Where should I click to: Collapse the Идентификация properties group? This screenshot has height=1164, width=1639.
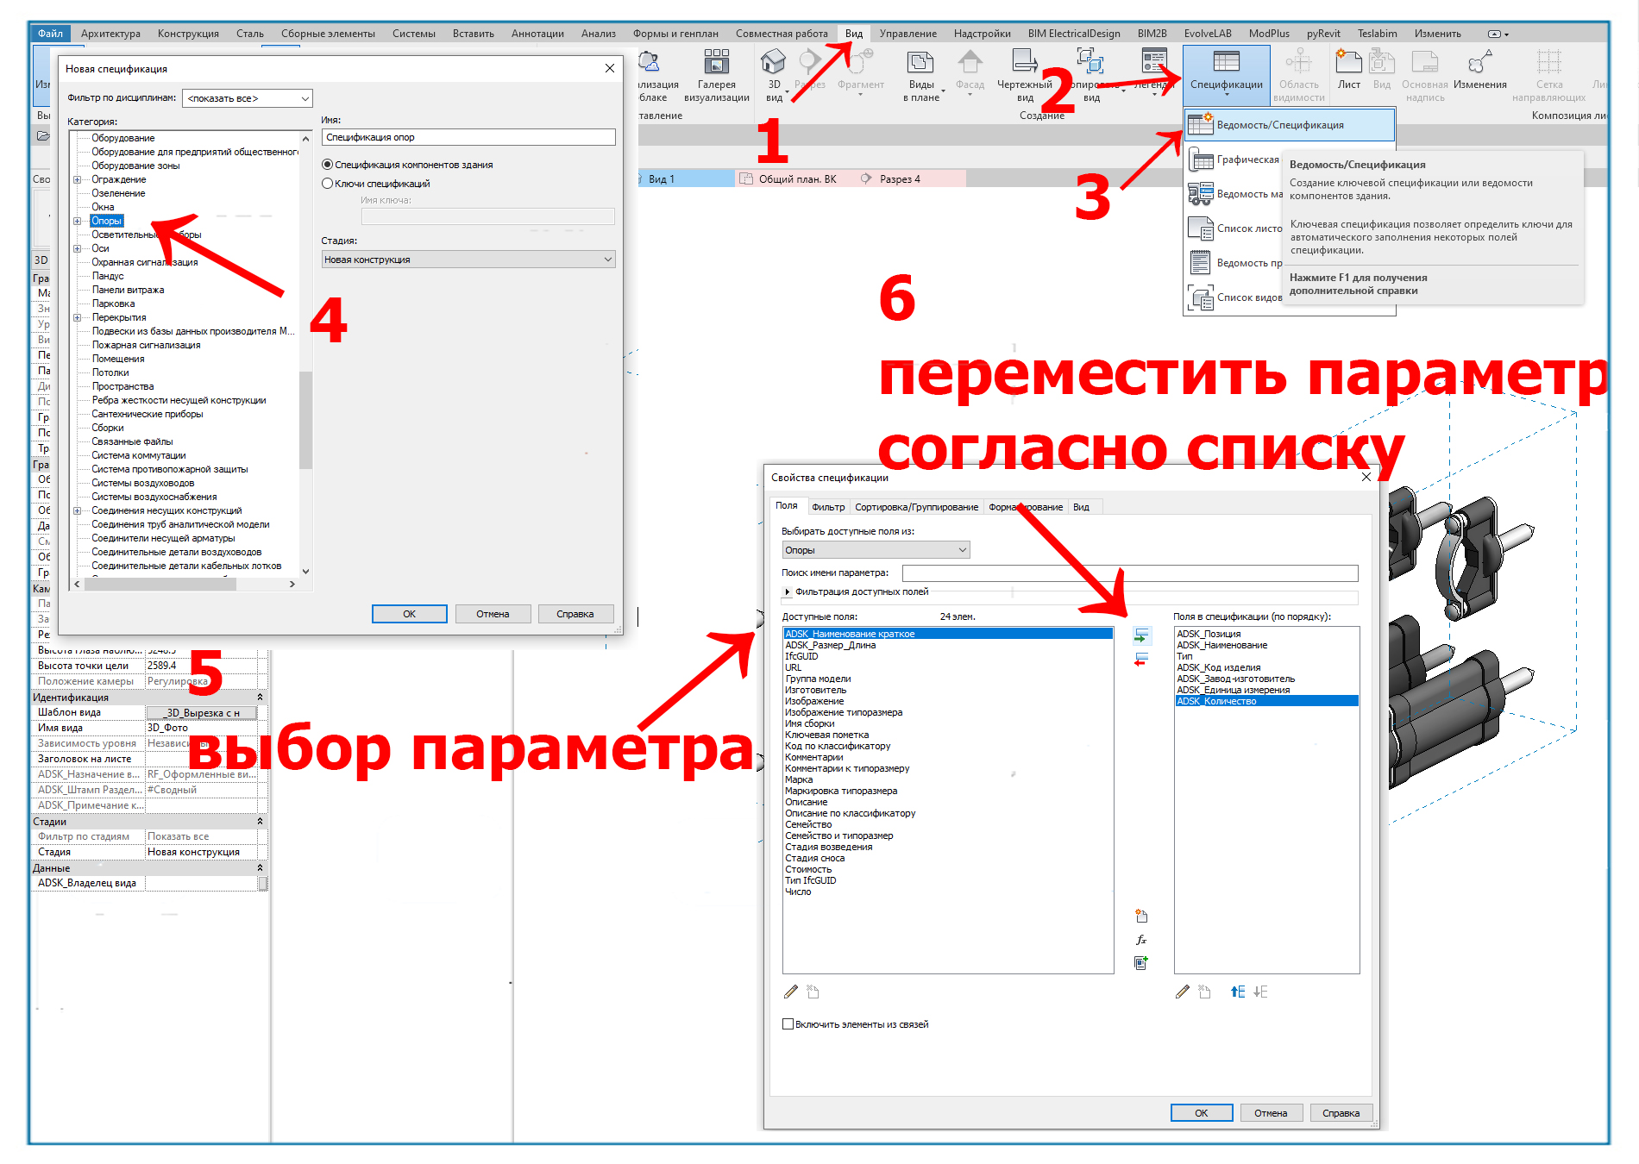click(x=261, y=697)
